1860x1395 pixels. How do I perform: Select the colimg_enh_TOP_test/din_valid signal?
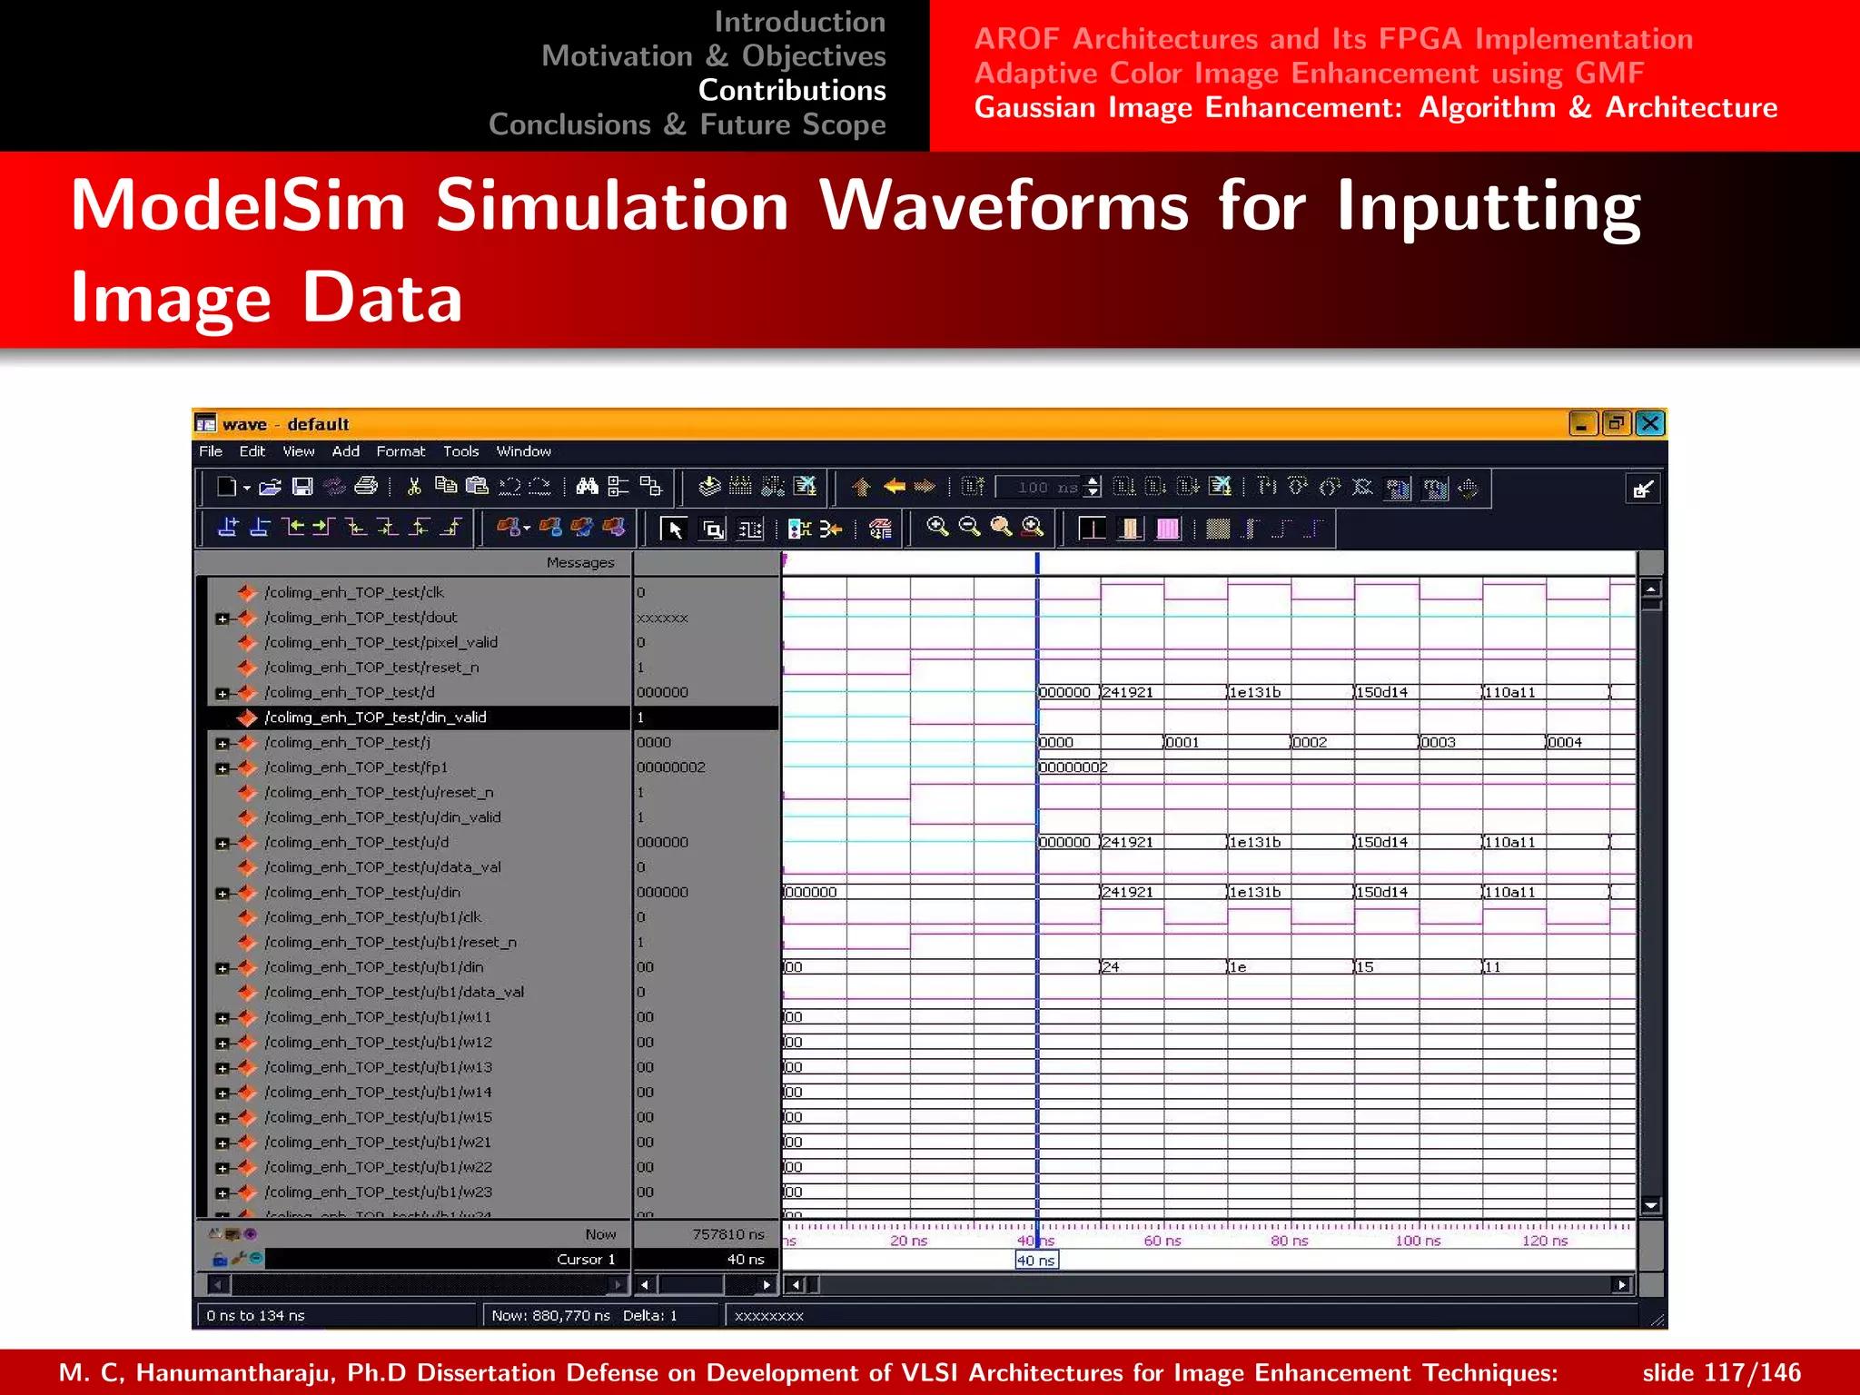pos(375,717)
